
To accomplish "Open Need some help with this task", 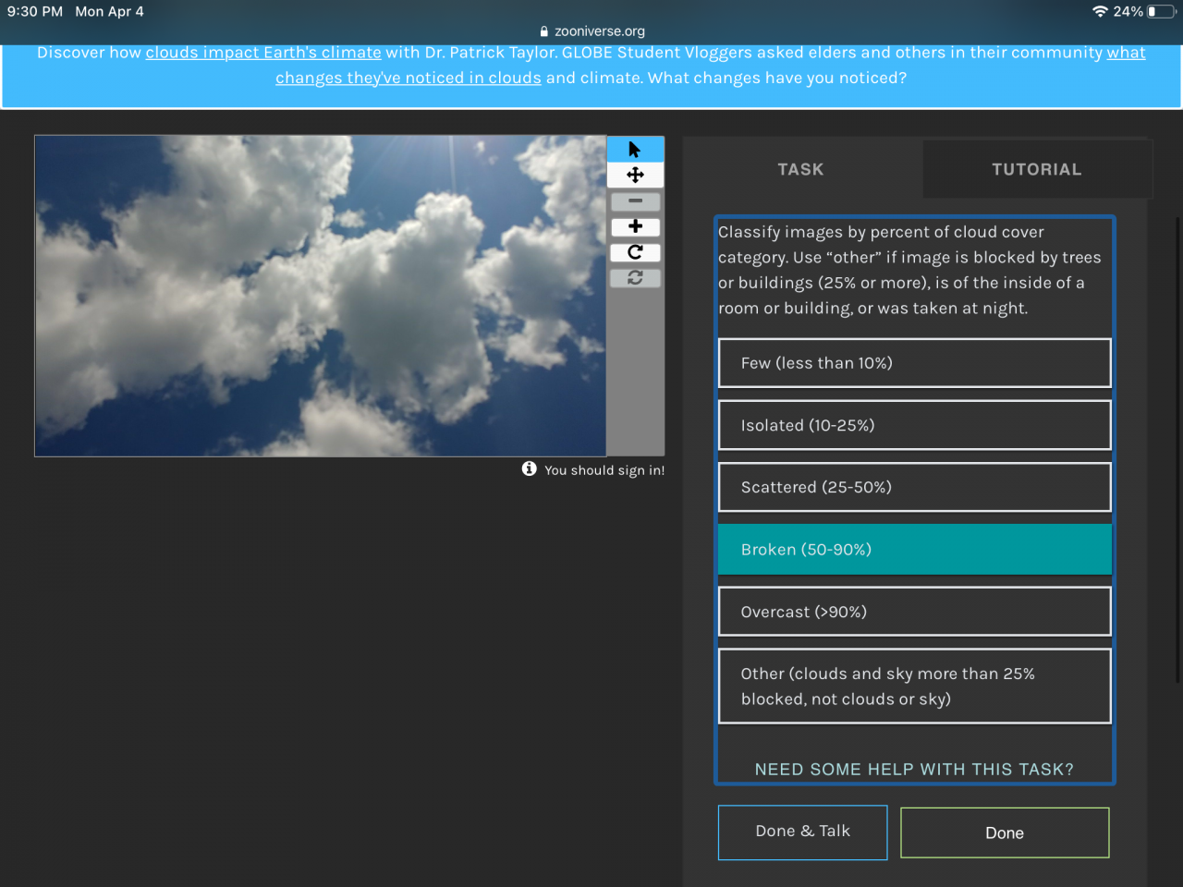I will pos(914,770).
